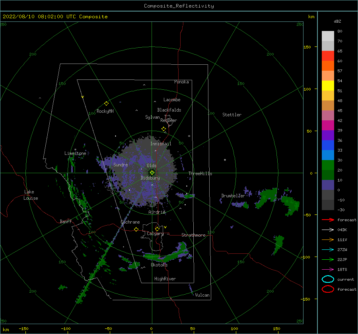Screen dimensions: 358x334
Task: Click the 150 value at top of right axis
Action: [307, 47]
